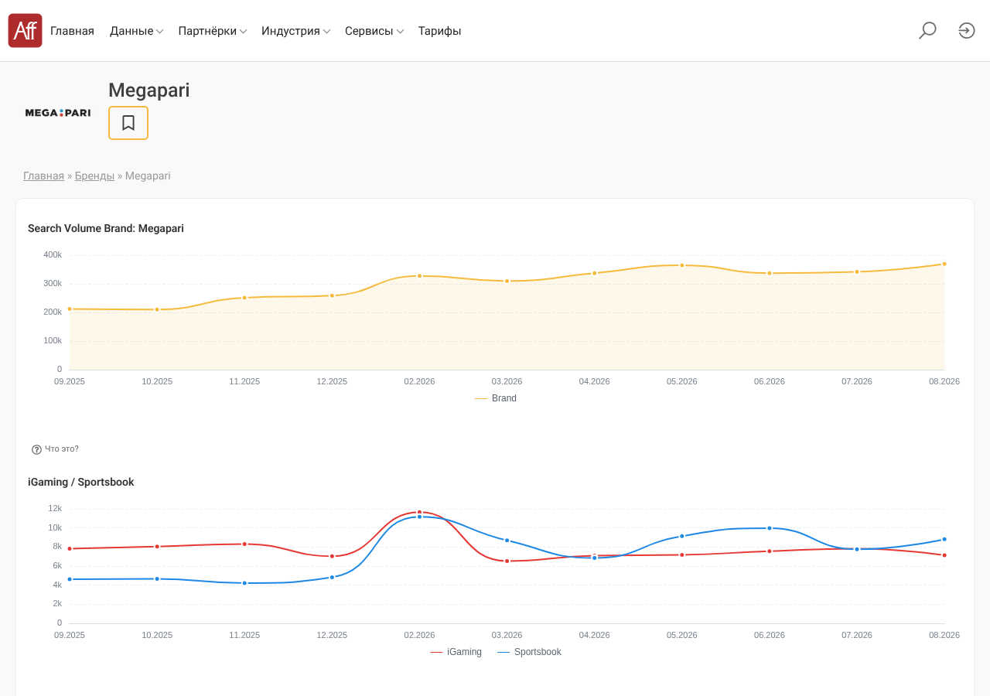Image resolution: width=990 pixels, height=696 pixels.
Task: Click the blue iGaming point at 12.2025
Action: [333, 577]
